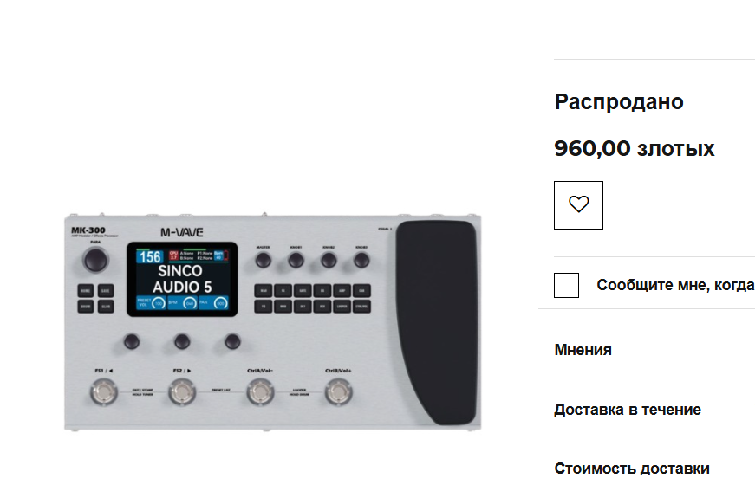Click the MK-300 model label on device

point(88,230)
